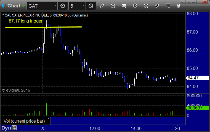Click the 88.00 price axis label

(192, 14)
